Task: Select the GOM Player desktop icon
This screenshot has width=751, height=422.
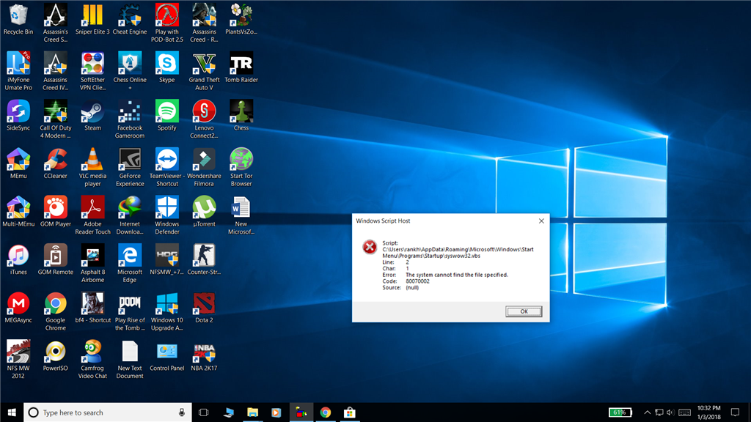Action: [x=56, y=212]
